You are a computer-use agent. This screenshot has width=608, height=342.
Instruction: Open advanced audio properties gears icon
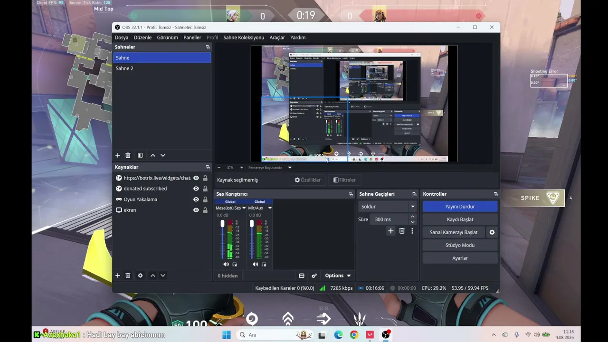[x=314, y=275]
